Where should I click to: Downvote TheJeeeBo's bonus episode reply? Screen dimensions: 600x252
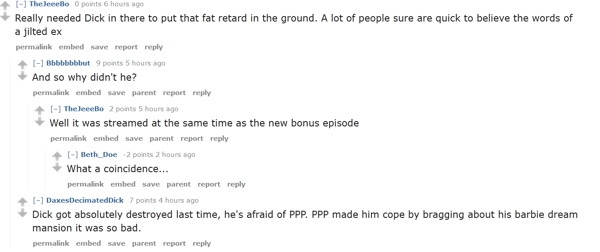tap(40, 122)
